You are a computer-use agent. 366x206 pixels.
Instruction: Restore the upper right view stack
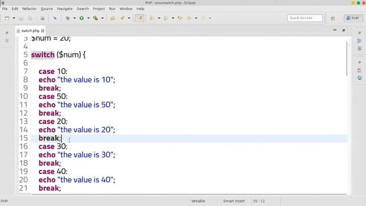point(360,33)
